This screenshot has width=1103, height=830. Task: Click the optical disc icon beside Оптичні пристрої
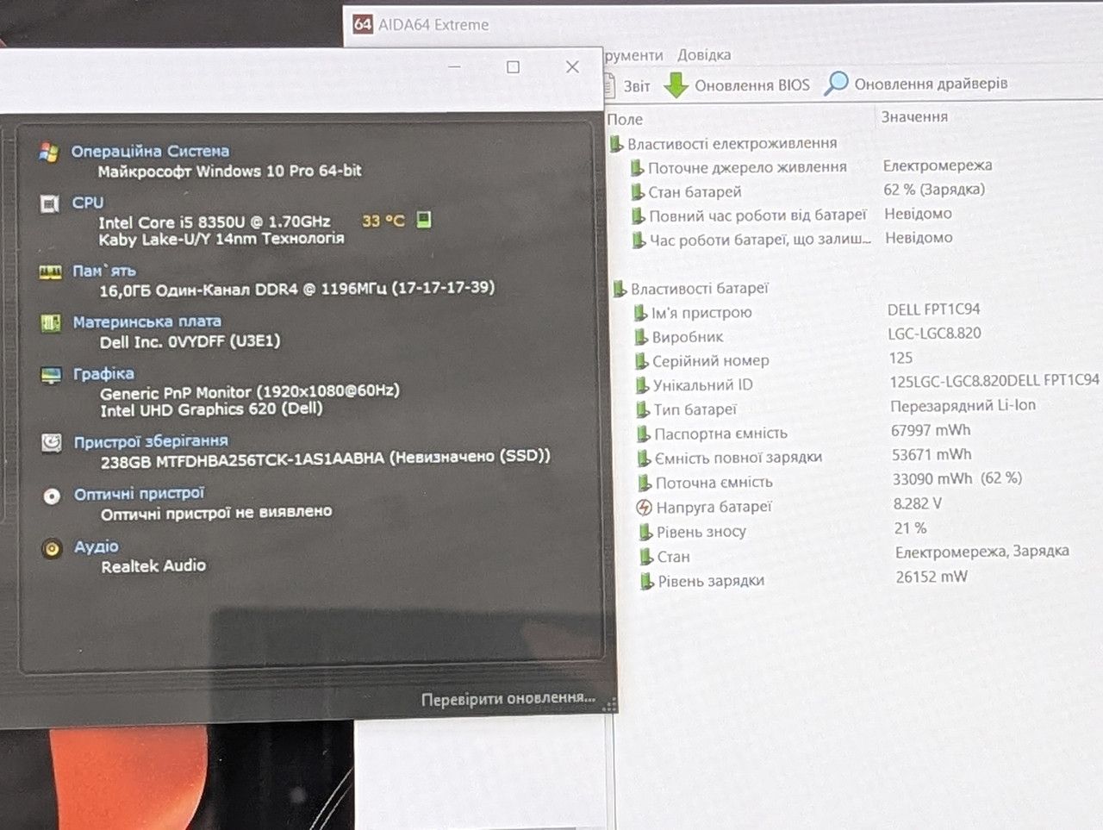(x=52, y=496)
